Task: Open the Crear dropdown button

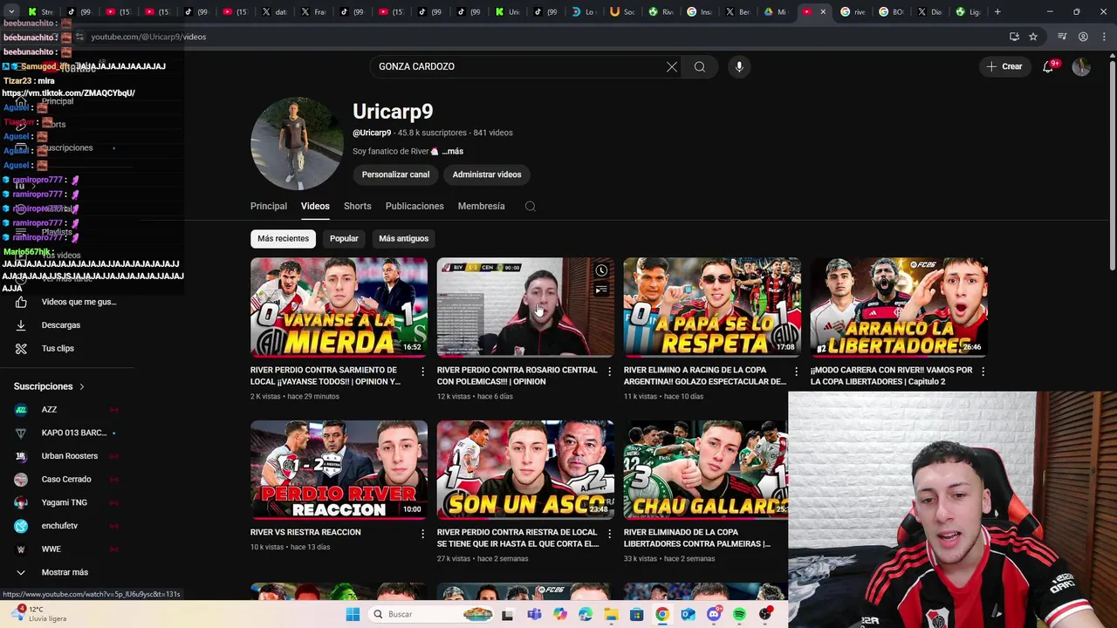Action: pyautogui.click(x=1004, y=66)
